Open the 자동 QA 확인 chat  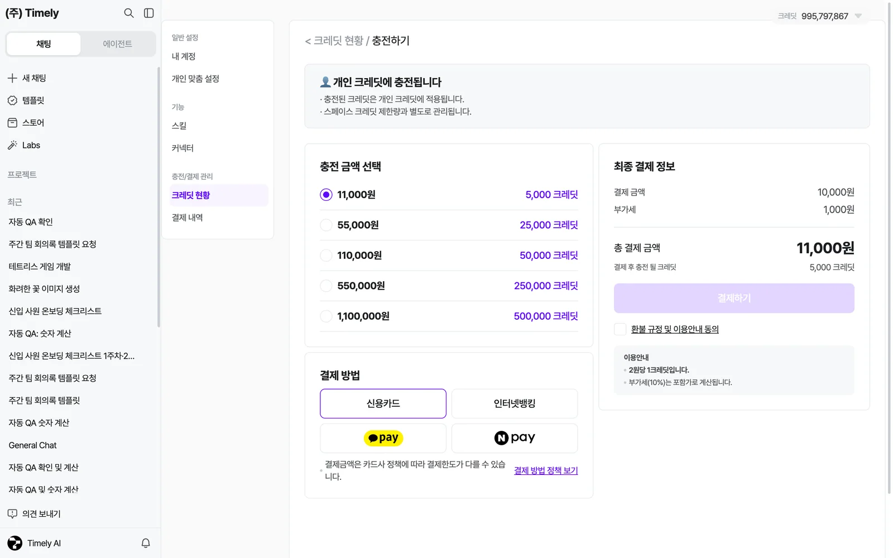(31, 222)
